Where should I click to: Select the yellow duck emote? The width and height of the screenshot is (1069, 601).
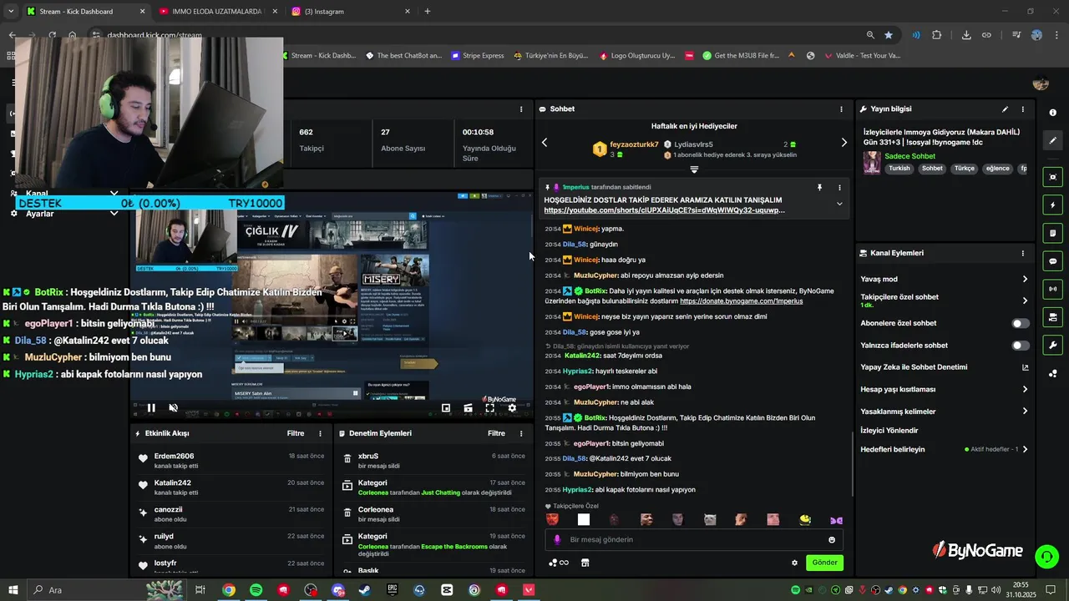point(805,520)
